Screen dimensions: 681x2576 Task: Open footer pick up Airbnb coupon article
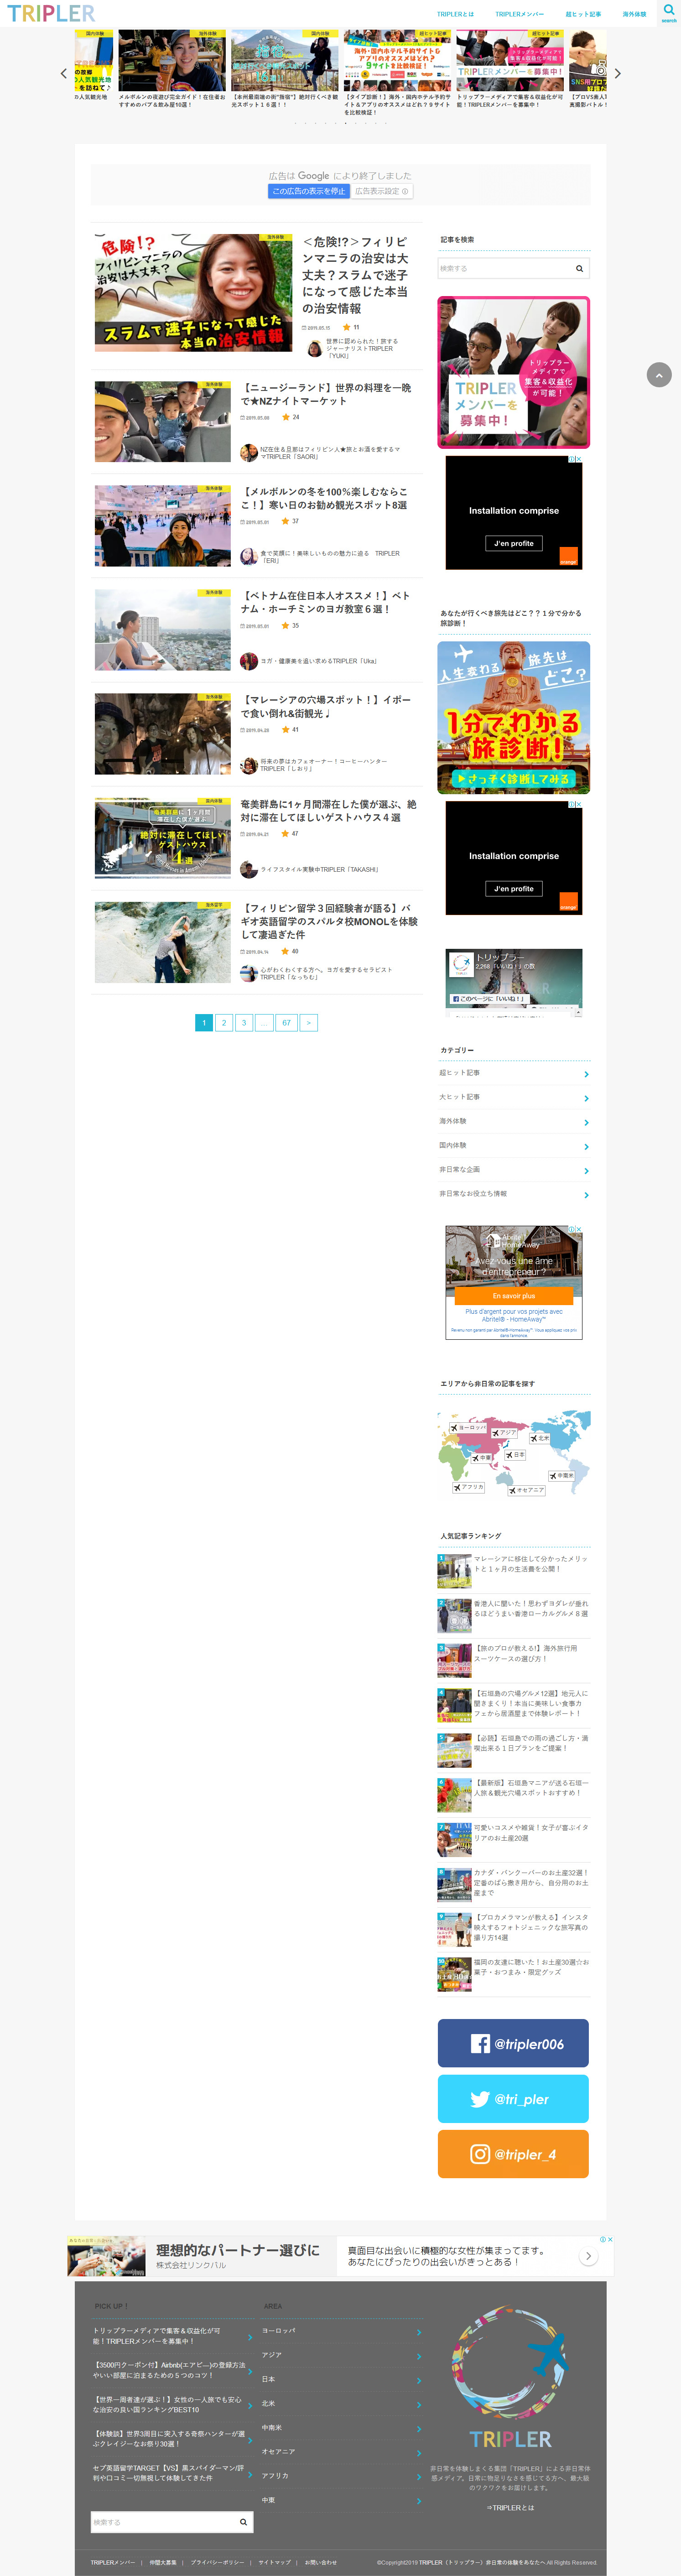[169, 2369]
